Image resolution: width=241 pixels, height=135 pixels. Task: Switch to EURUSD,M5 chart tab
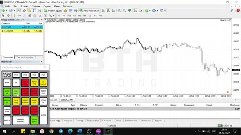(x=67, y=100)
